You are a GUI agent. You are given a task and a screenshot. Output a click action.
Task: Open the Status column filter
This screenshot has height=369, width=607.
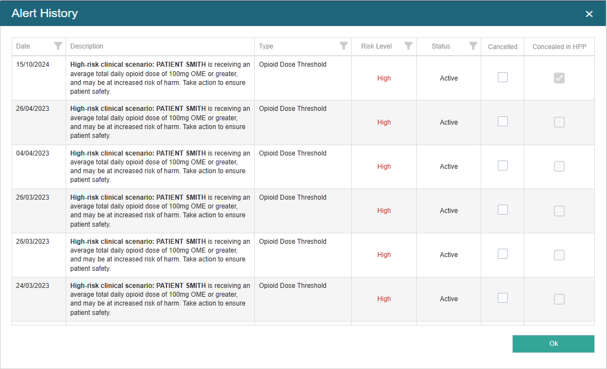pyautogui.click(x=472, y=46)
